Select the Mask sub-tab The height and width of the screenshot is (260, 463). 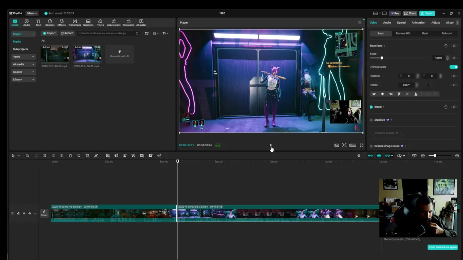[x=425, y=33]
